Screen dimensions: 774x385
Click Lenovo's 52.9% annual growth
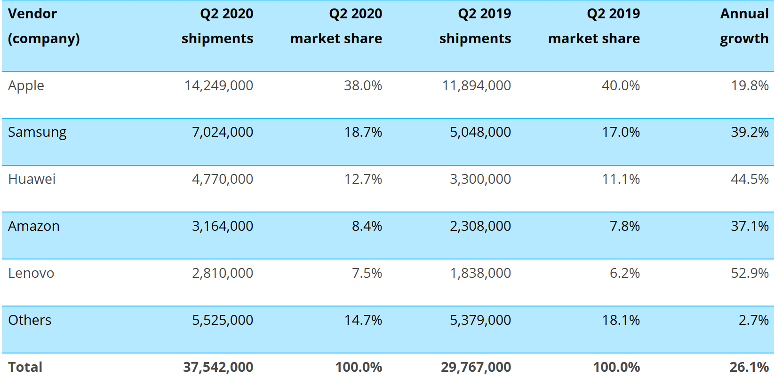click(x=750, y=273)
